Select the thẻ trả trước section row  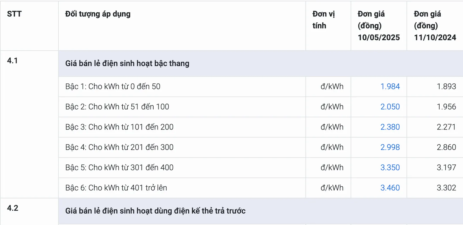pyautogui.click(x=261, y=211)
